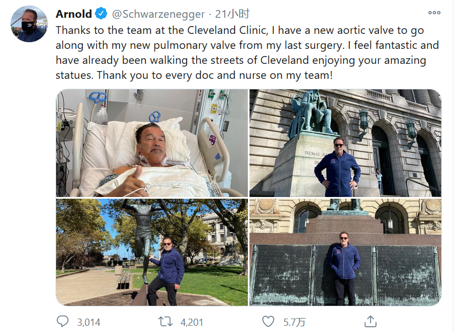This screenshot has height=333, width=459.
Task: Click the 3,014 reply count
Action: 89,322
